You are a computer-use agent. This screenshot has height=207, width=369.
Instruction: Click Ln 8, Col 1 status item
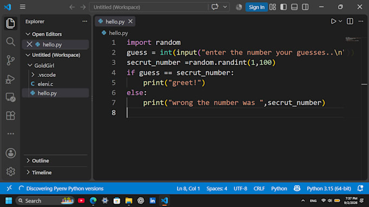(x=188, y=189)
